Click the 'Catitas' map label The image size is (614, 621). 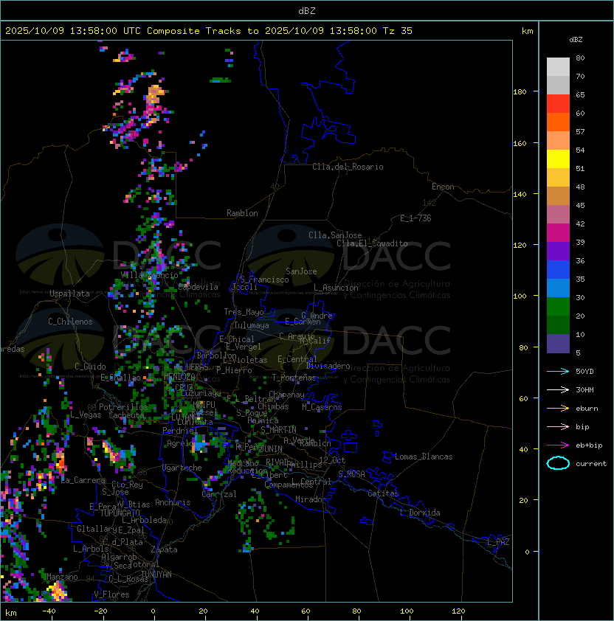383,493
